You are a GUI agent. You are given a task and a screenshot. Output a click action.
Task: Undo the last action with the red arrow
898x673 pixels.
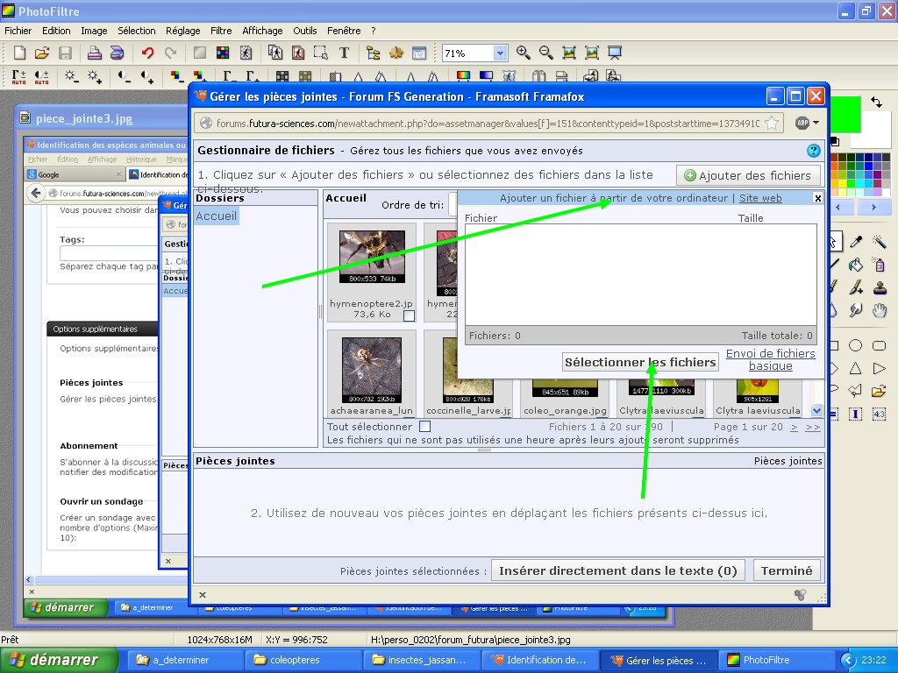click(147, 53)
